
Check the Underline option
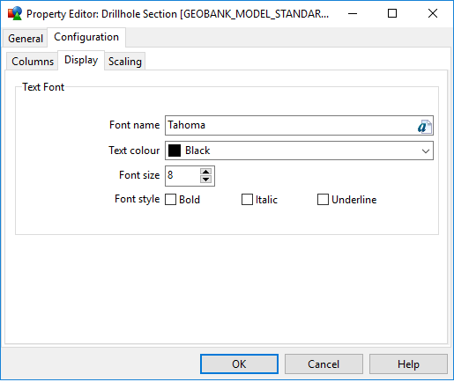[x=323, y=200]
